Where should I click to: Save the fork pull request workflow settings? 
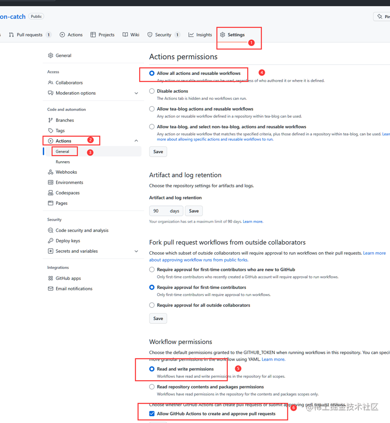tap(158, 318)
